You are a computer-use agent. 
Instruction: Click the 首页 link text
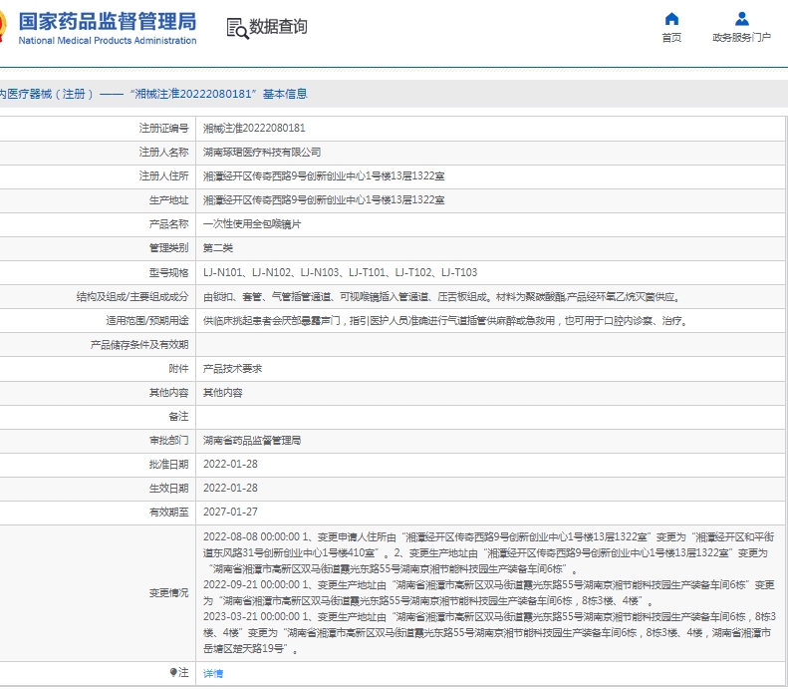[671, 38]
